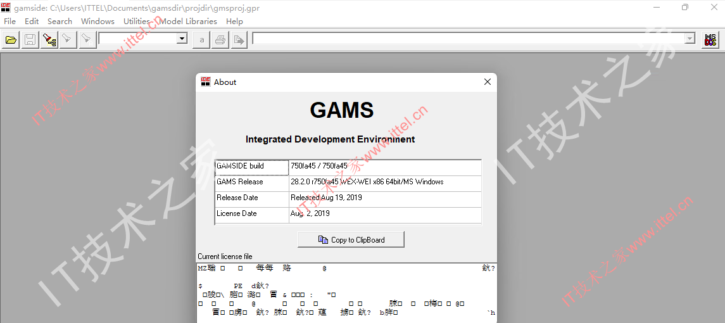Click the About dialog IDE title icon
Viewport: 725px width, 323px height.
coord(206,82)
